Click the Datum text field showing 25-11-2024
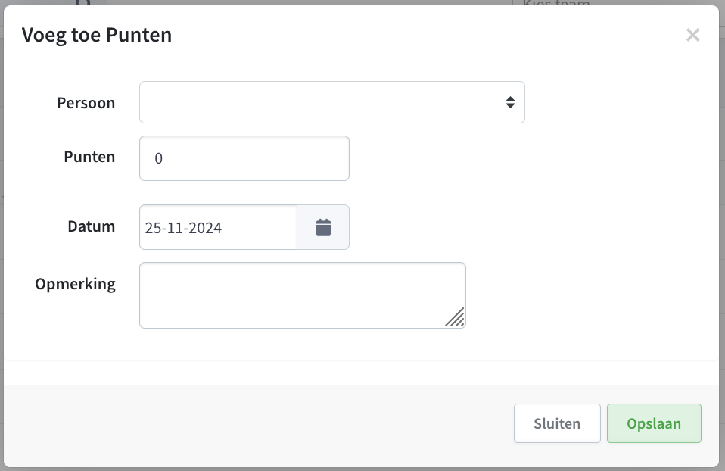The image size is (725, 471). point(218,227)
